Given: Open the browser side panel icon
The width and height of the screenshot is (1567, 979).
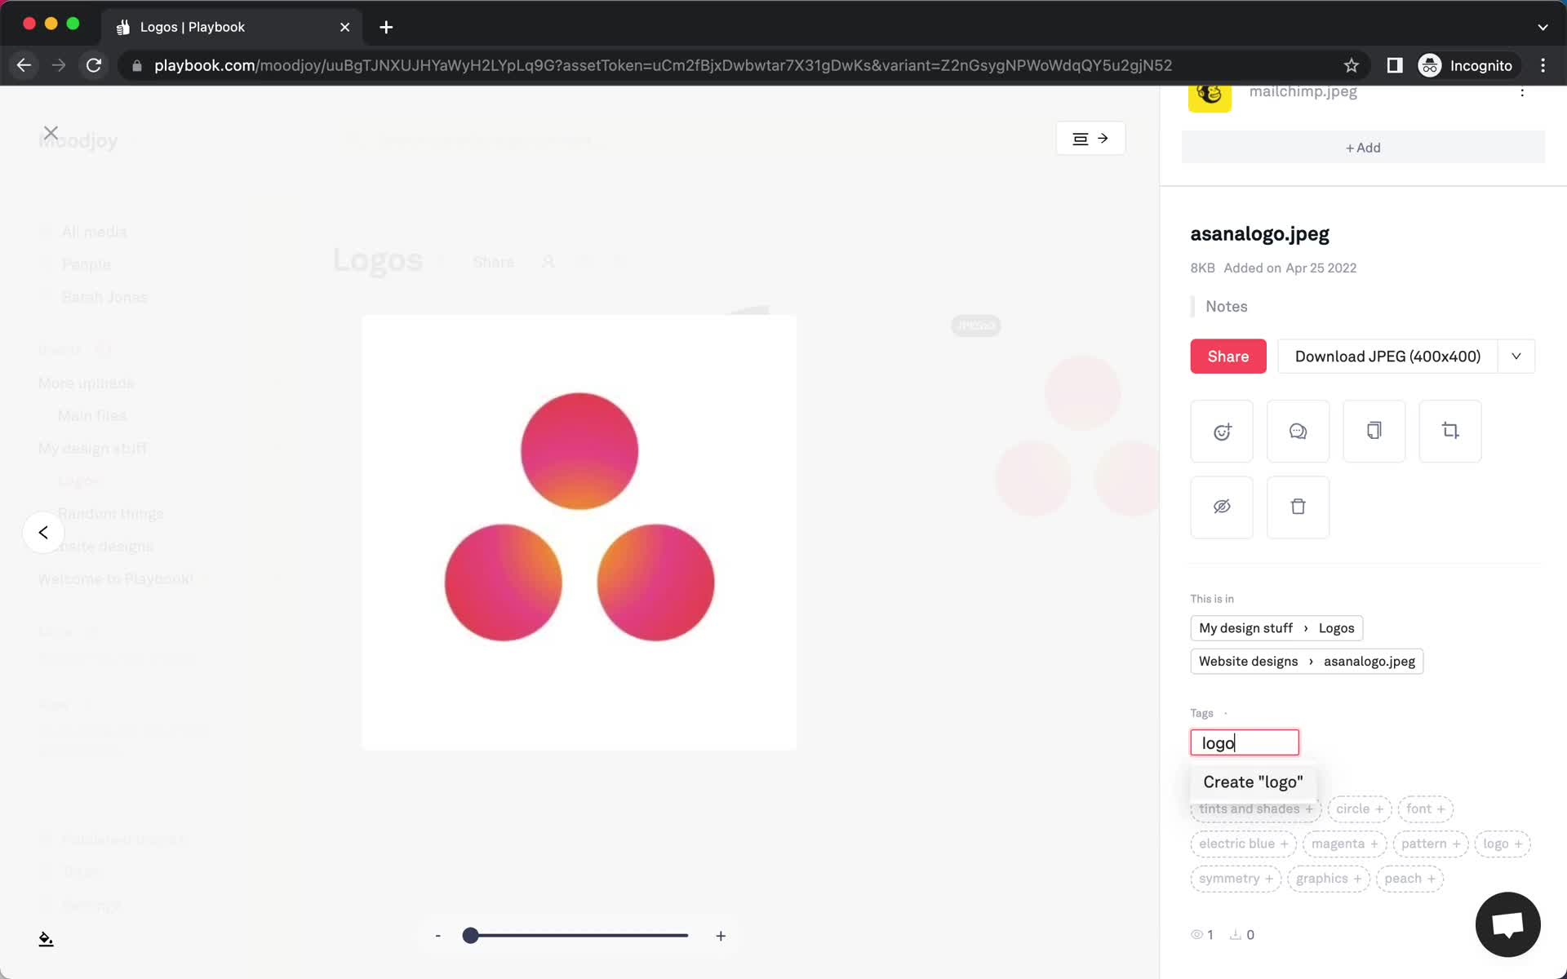Looking at the screenshot, I should pyautogui.click(x=1395, y=65).
